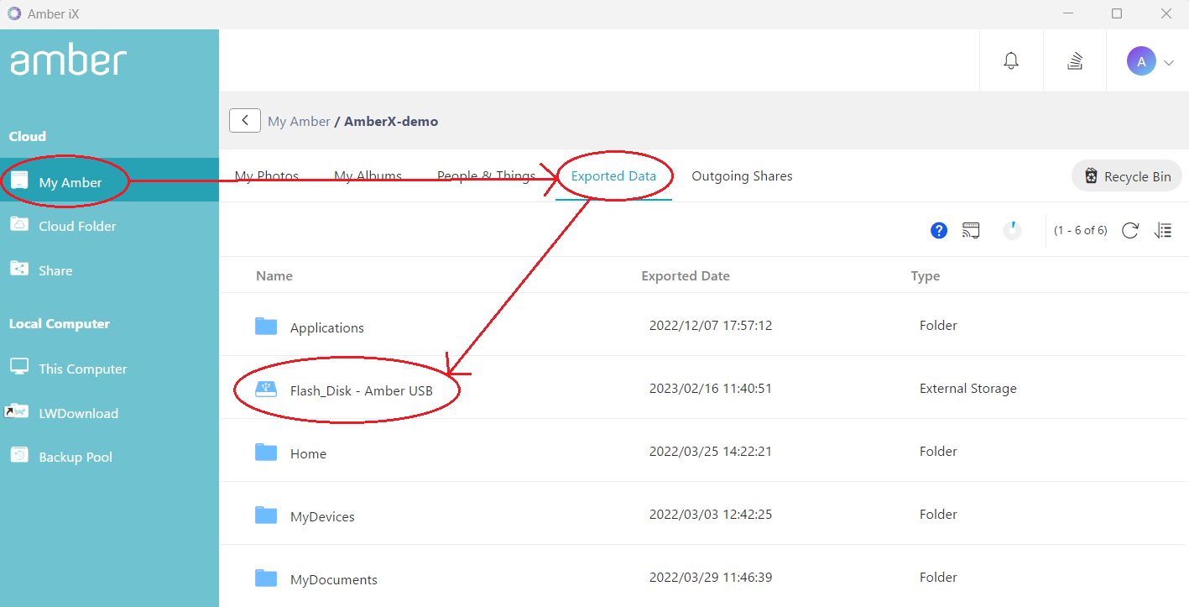
Task: Sort by the Exported Date column header
Action: pyautogui.click(x=686, y=275)
